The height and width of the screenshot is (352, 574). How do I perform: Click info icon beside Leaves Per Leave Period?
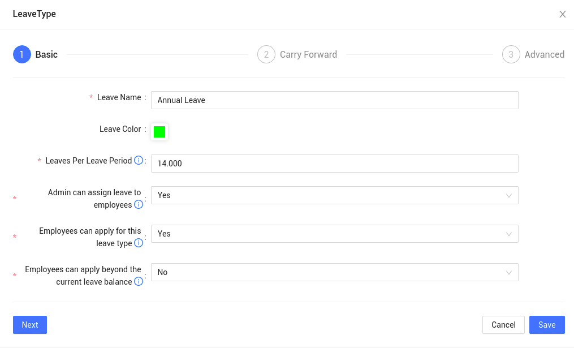pyautogui.click(x=138, y=161)
